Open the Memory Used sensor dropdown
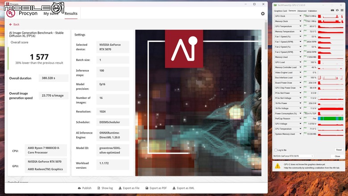Screen dimensions: 348x196 coord(300,57)
